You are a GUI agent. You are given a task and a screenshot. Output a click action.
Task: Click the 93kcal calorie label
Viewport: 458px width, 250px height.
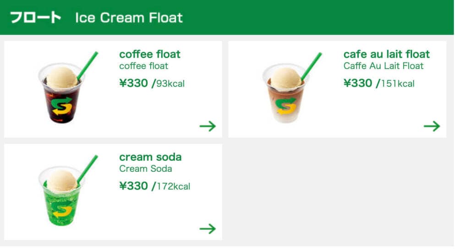170,84
